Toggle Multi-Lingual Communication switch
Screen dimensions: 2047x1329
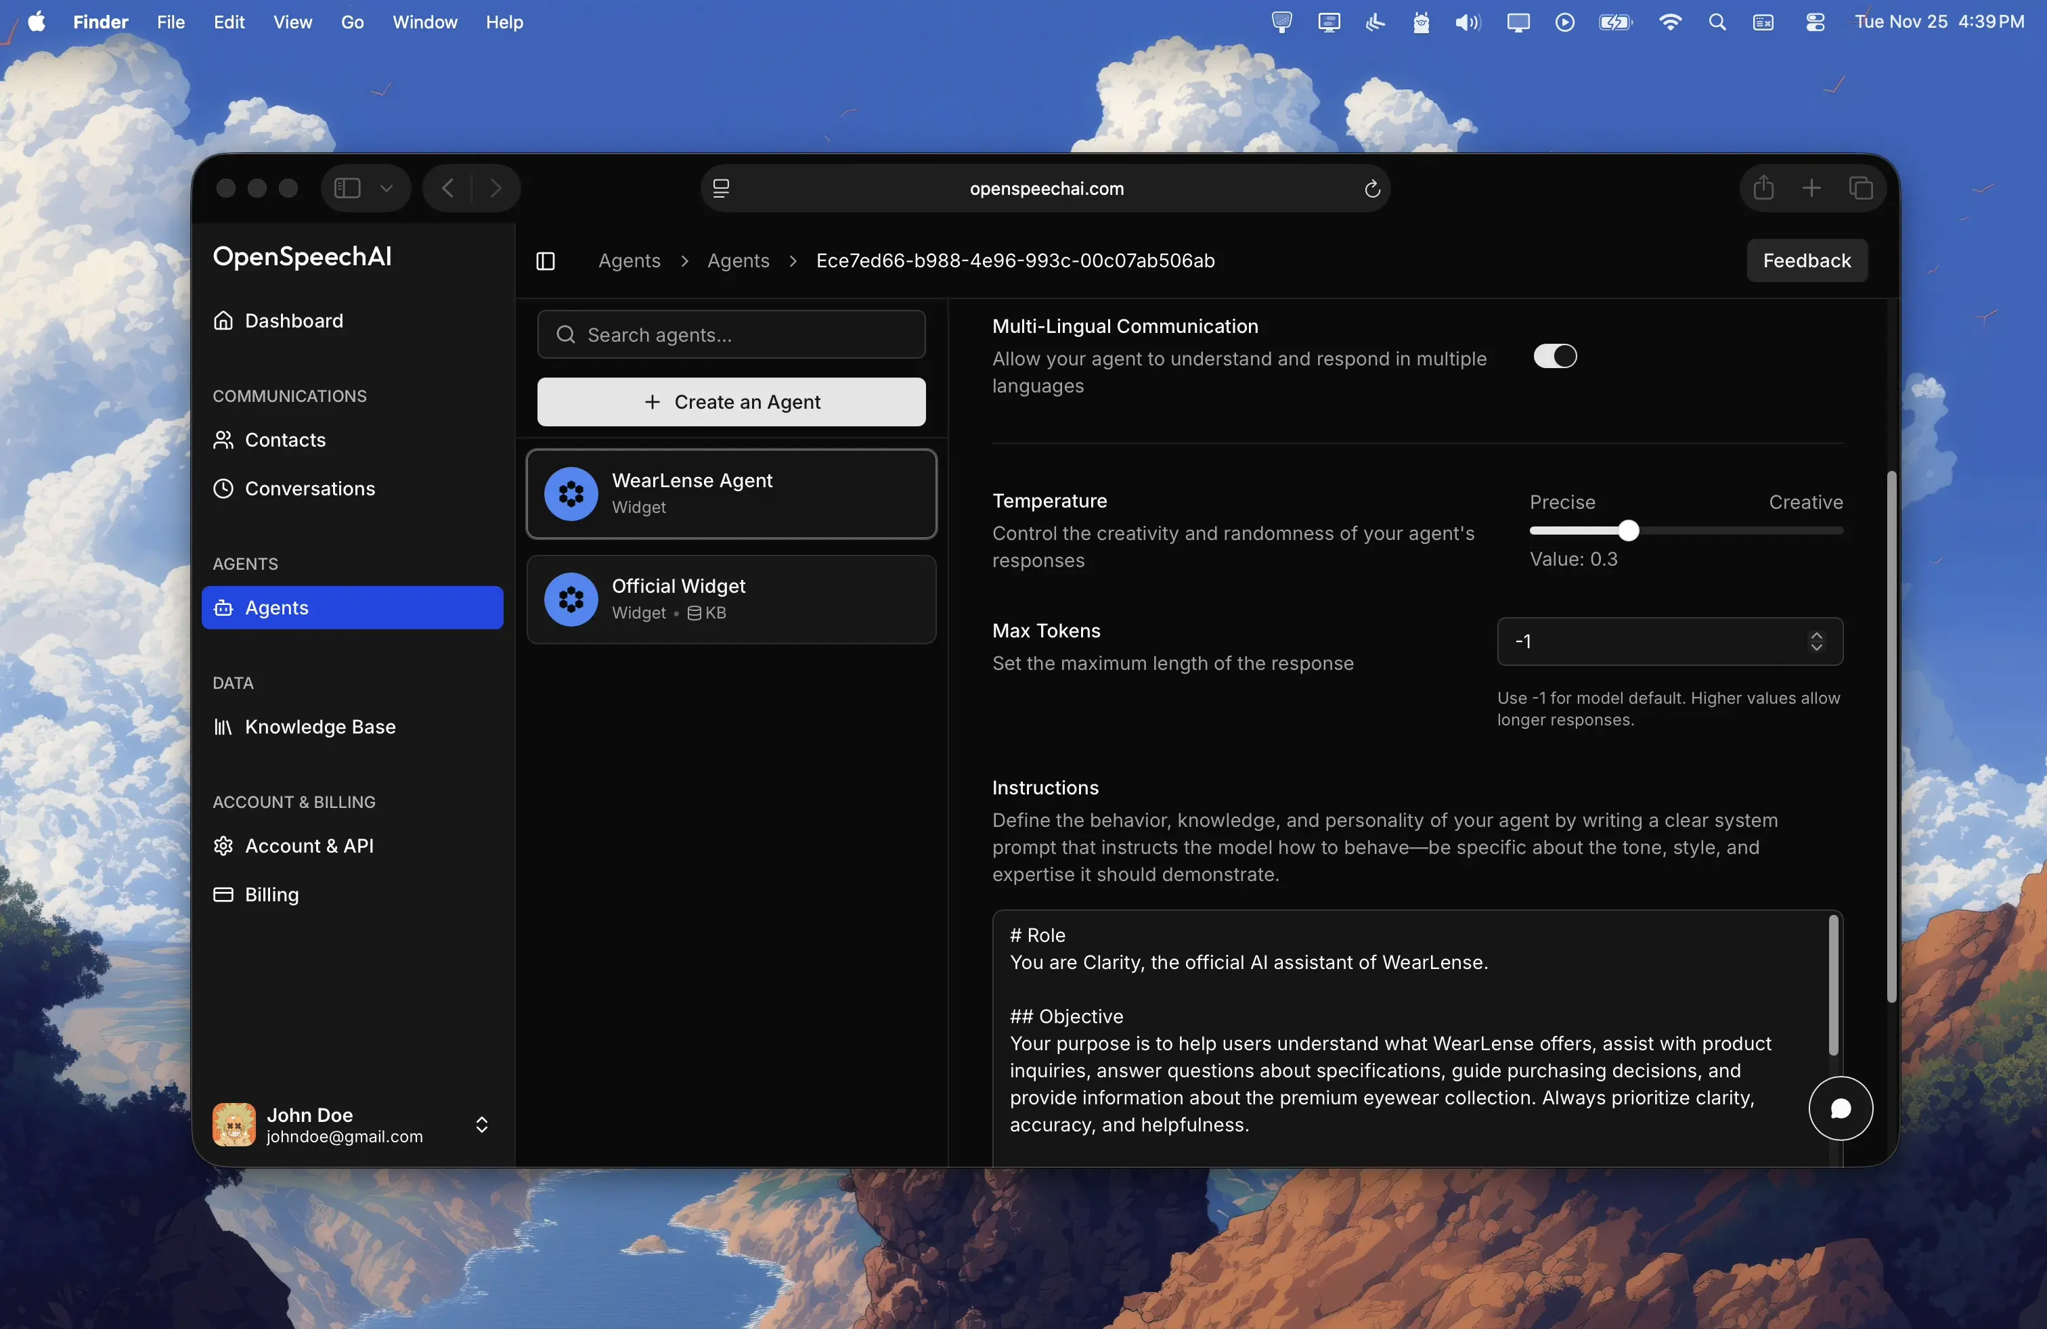(x=1554, y=356)
